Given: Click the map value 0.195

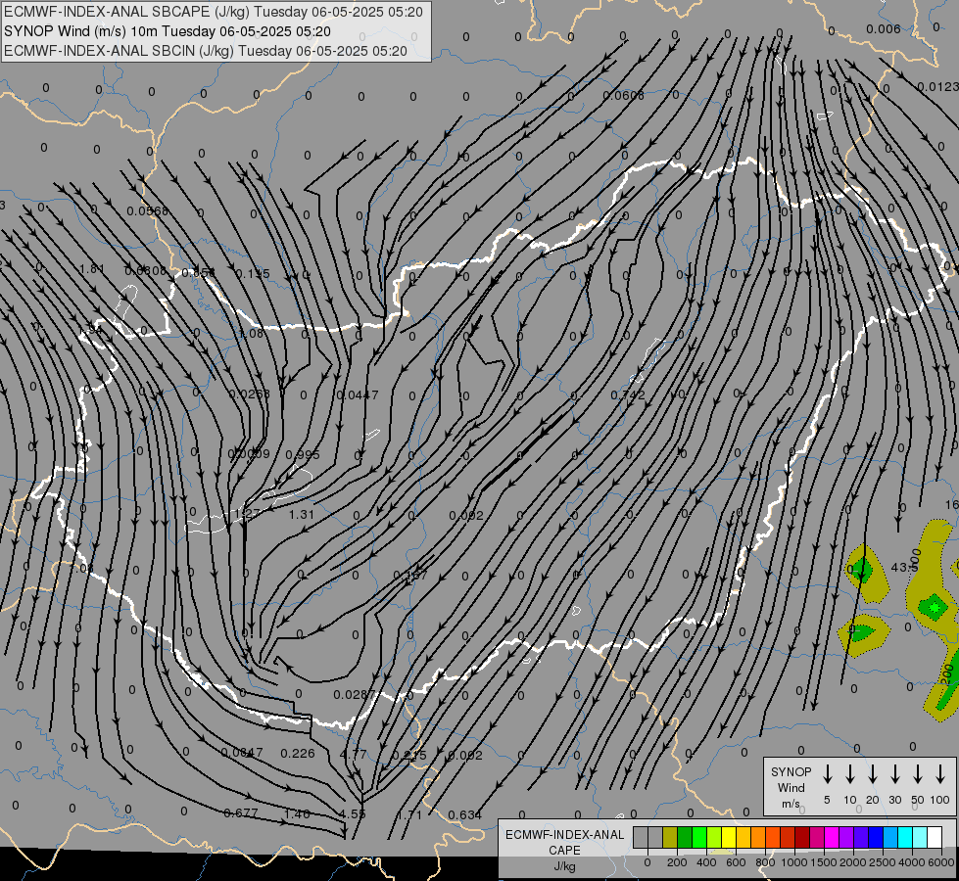Looking at the screenshot, I should point(252,274).
